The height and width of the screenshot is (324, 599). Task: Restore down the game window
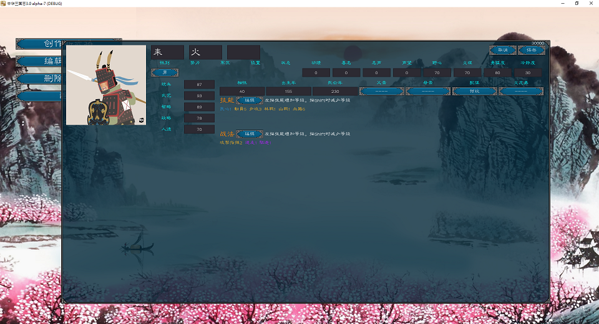(577, 3)
